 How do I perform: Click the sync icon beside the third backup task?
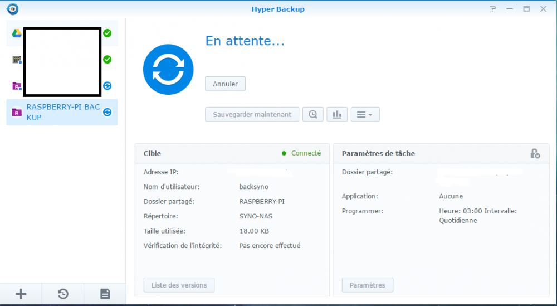pyautogui.click(x=108, y=86)
